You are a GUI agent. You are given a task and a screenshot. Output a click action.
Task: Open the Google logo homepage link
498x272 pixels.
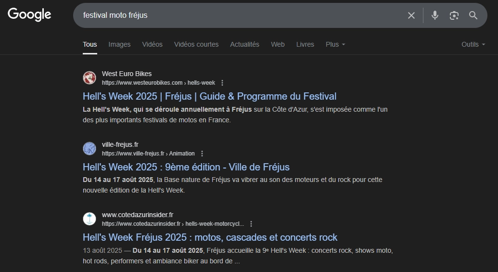(29, 14)
